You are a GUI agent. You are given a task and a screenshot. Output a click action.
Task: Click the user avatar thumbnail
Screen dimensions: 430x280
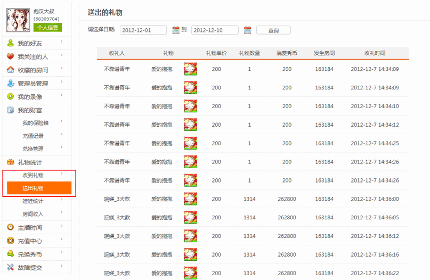18,19
